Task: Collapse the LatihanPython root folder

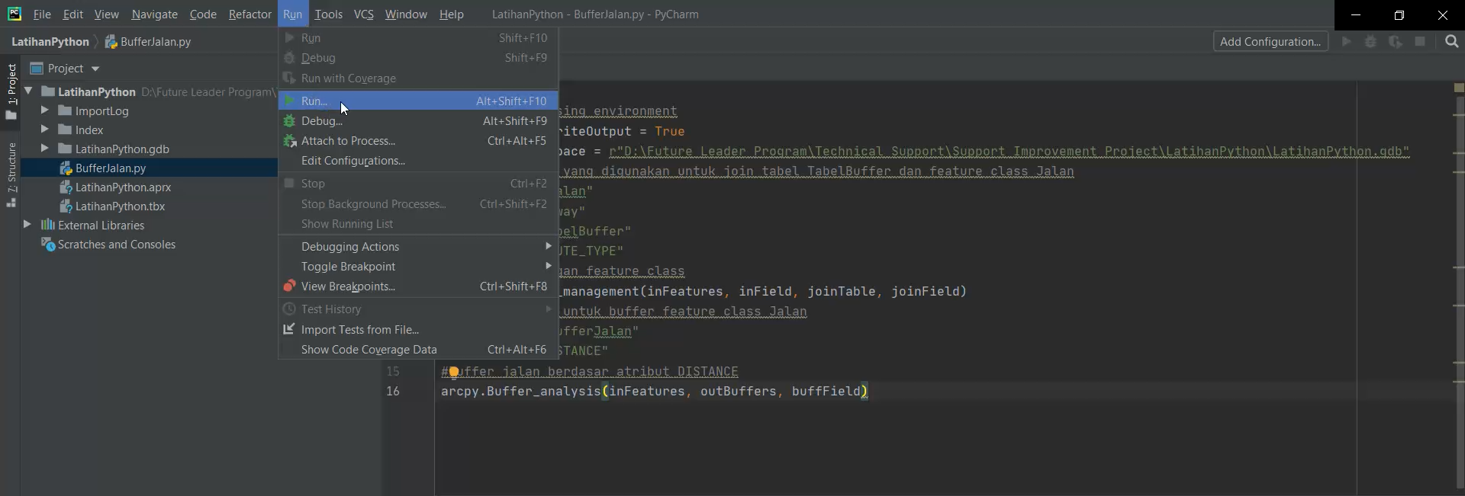Action: pyautogui.click(x=28, y=91)
